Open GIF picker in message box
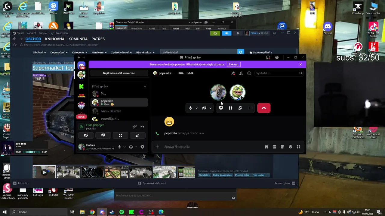This screenshot has width=385, height=216. [x=274, y=147]
